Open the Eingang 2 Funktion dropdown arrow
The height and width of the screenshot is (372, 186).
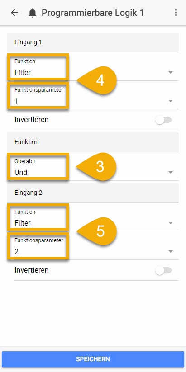coord(170,223)
